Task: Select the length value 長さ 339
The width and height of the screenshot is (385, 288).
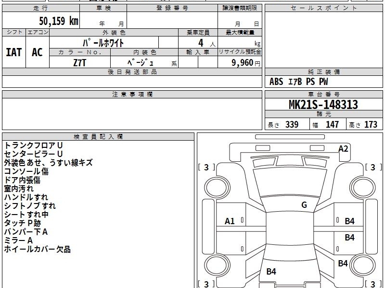Action: [x=283, y=124]
